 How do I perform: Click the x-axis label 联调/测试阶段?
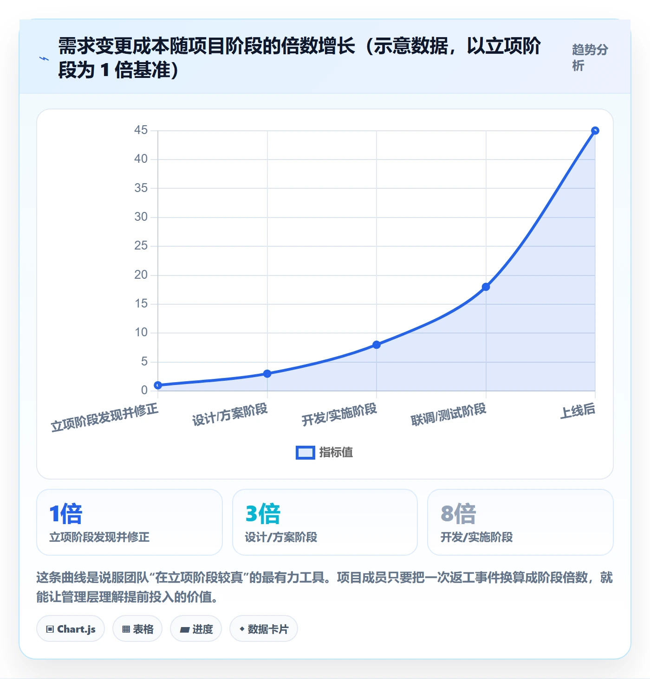click(x=448, y=415)
